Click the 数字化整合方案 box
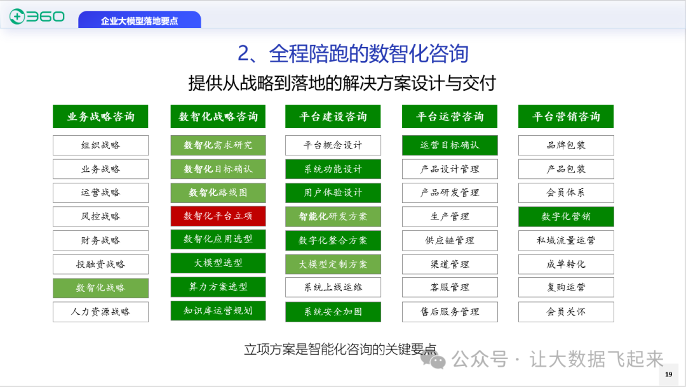The image size is (686, 387). (333, 240)
